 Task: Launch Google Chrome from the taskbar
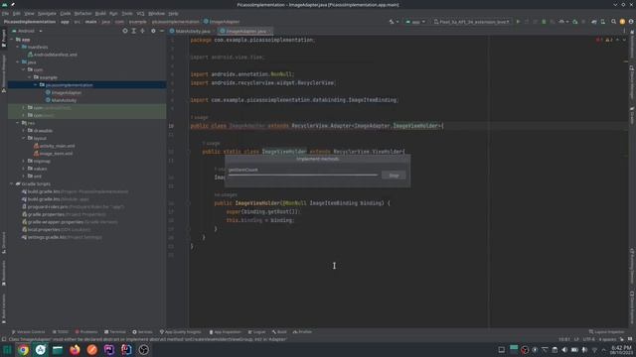[23, 350]
